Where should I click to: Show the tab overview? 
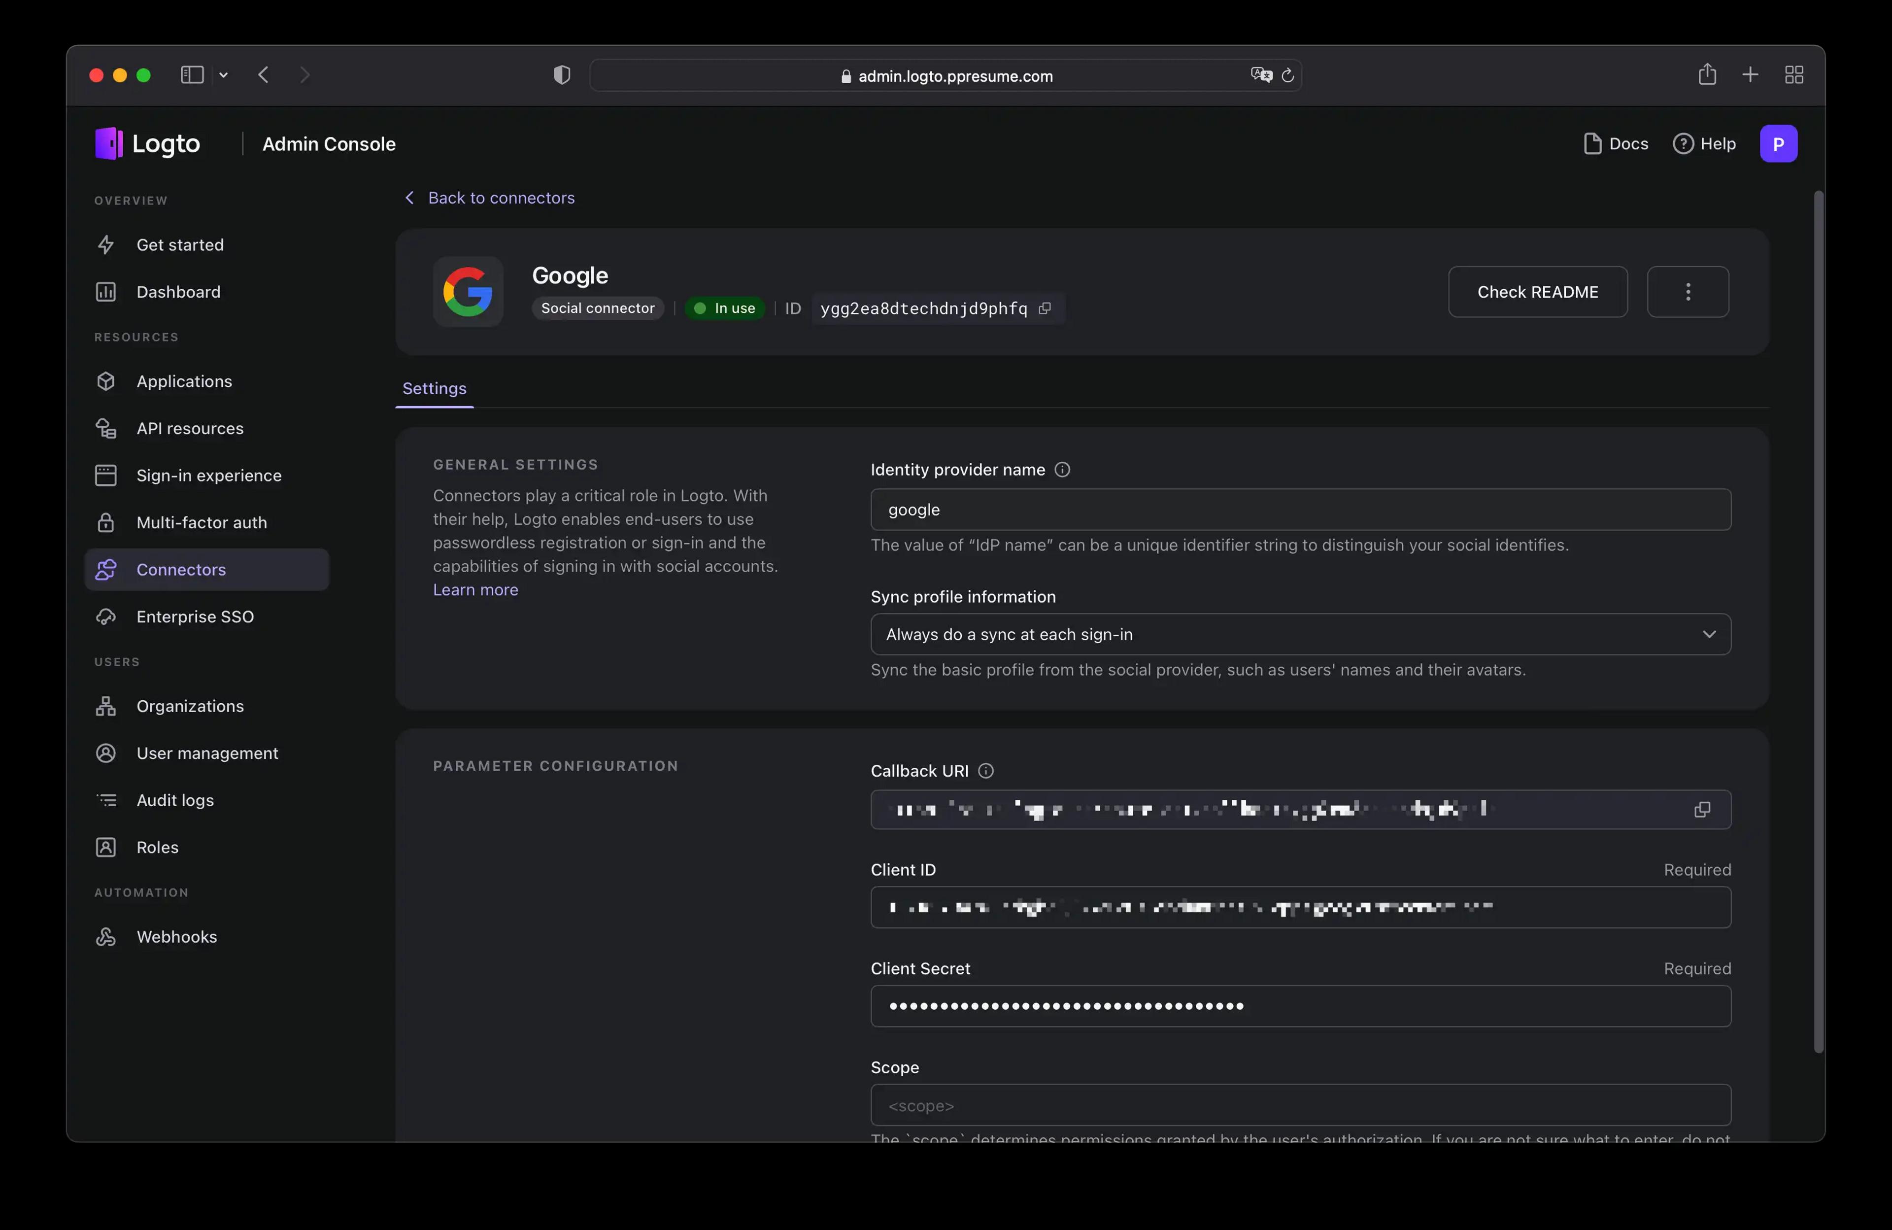click(1793, 75)
